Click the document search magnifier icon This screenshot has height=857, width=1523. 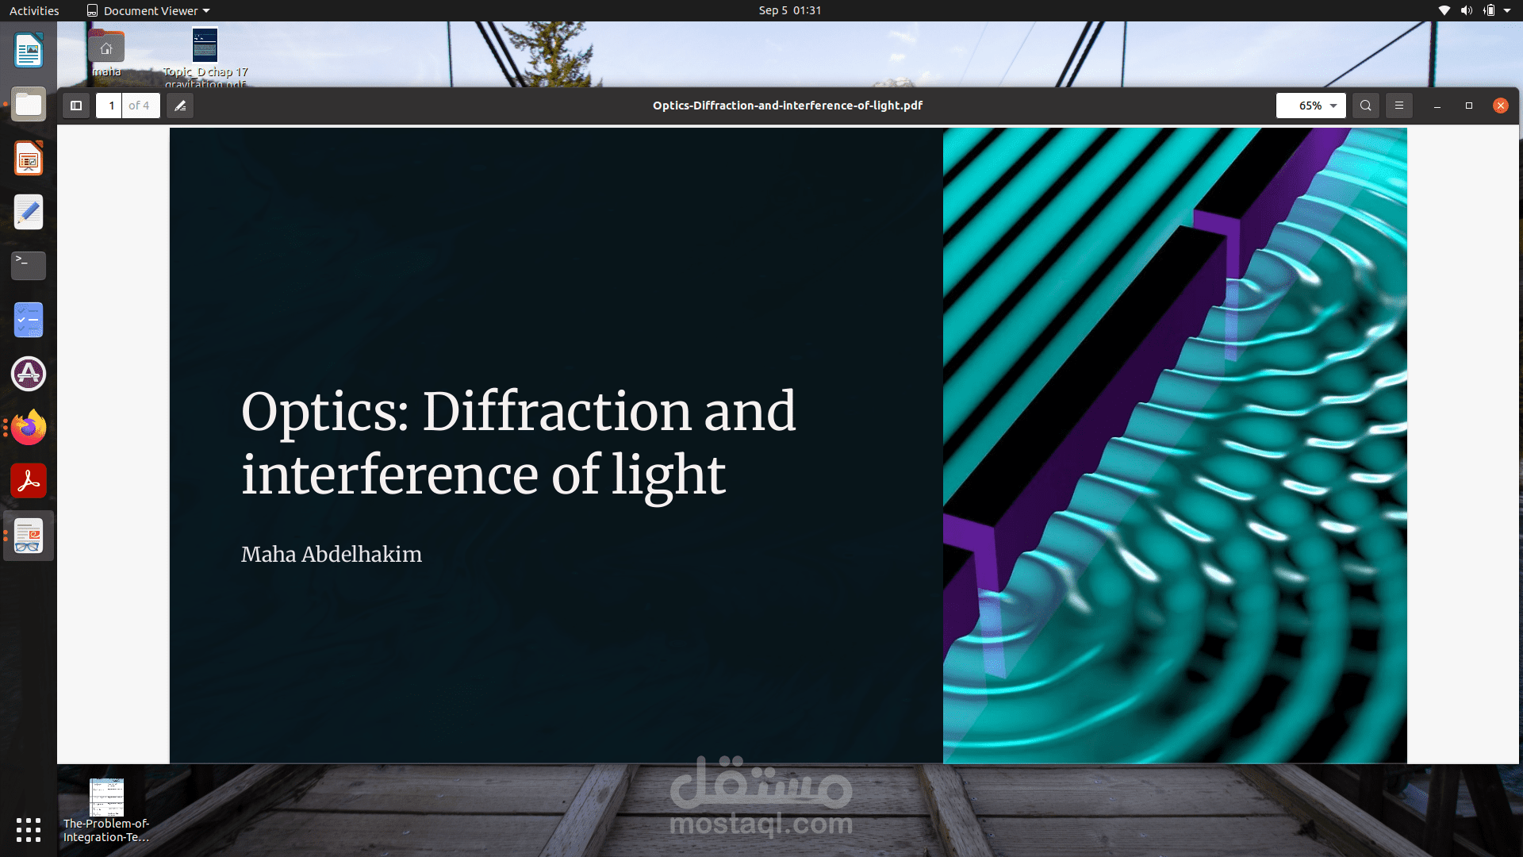point(1365,105)
